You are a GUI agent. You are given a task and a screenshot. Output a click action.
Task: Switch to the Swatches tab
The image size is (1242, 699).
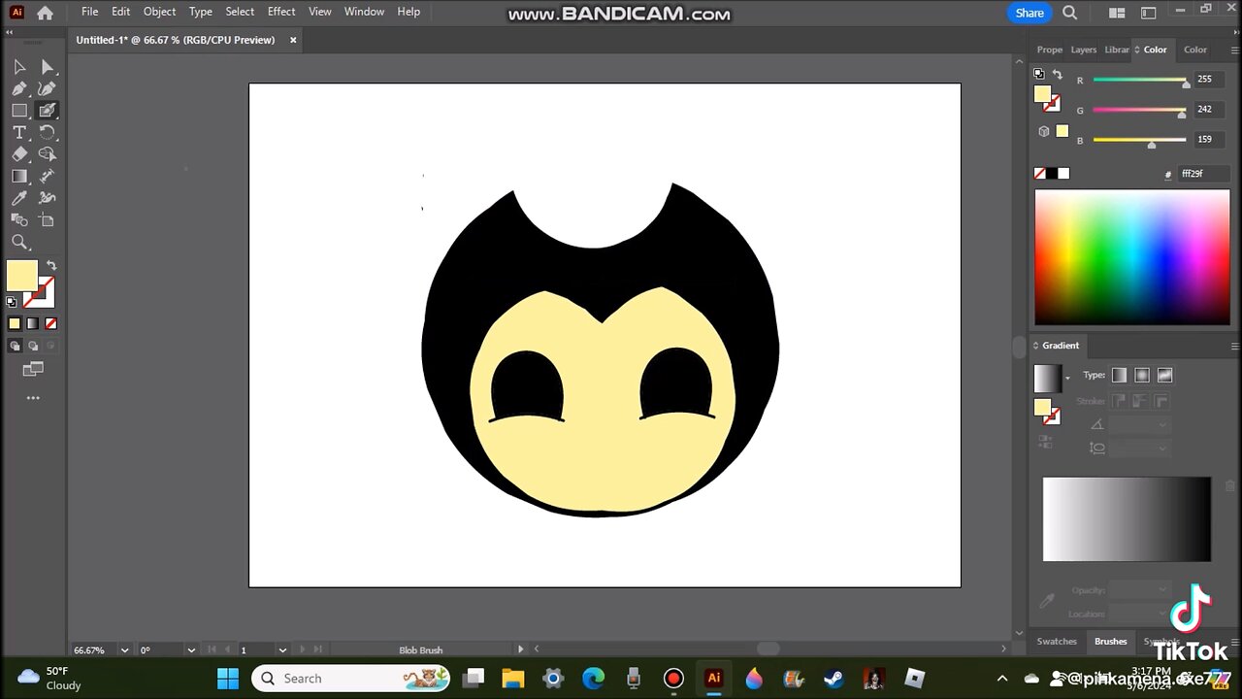click(1057, 641)
